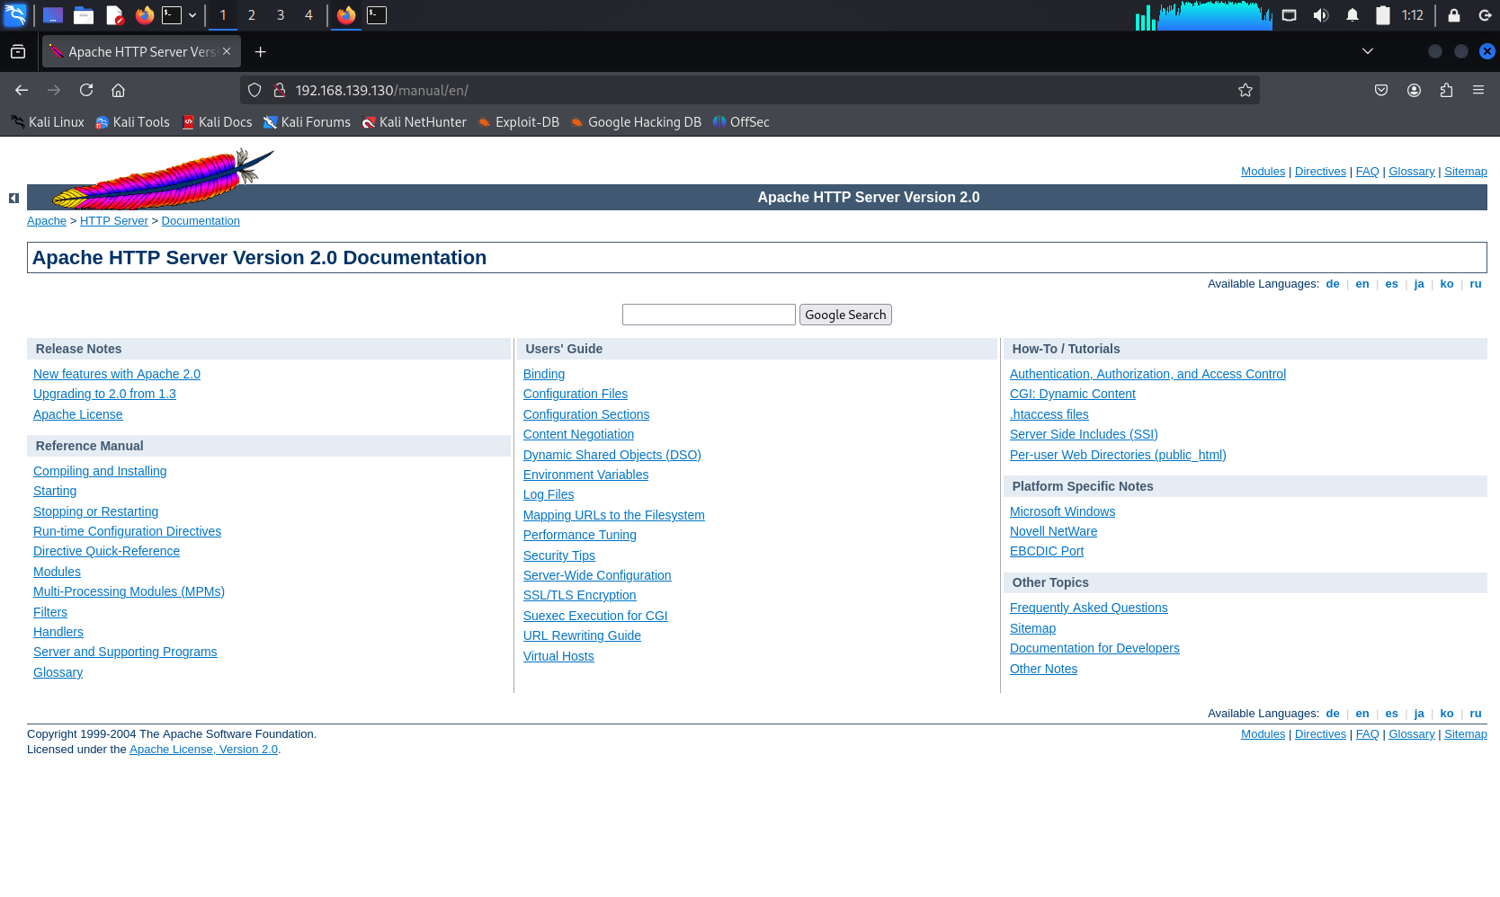1500x897 pixels.
Task: Open the Exploit-DB bookmark
Action: point(519,122)
